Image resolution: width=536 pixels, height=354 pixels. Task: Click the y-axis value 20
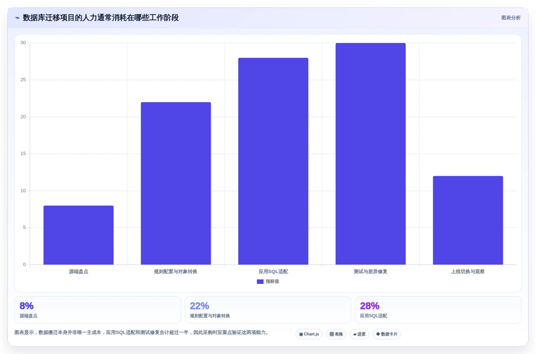(x=23, y=117)
